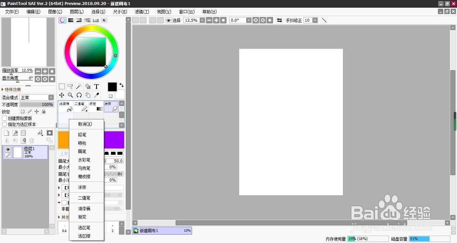Viewport: 457px width, 243px height.
Task: Choose 水彩笔 from the context menu
Action: 87,160
